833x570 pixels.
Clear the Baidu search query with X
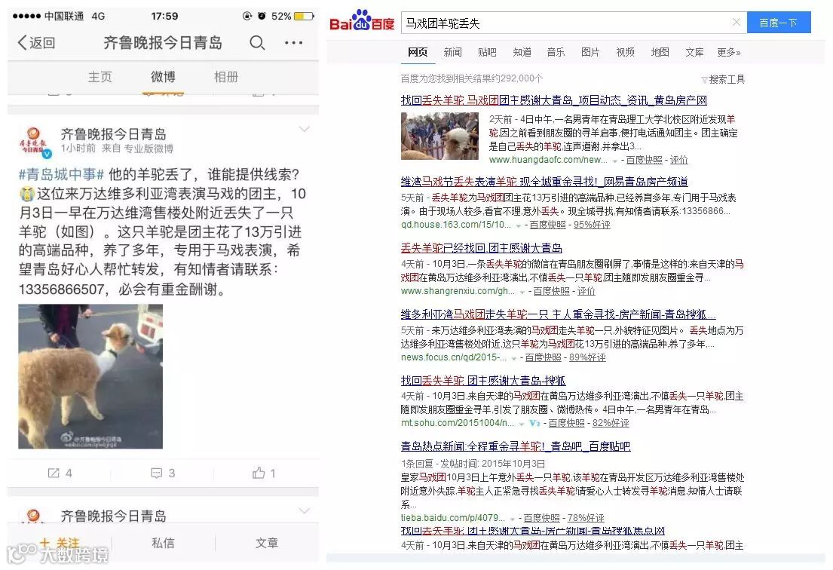(737, 23)
